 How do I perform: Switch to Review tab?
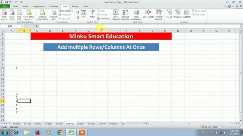click(x=75, y=6)
